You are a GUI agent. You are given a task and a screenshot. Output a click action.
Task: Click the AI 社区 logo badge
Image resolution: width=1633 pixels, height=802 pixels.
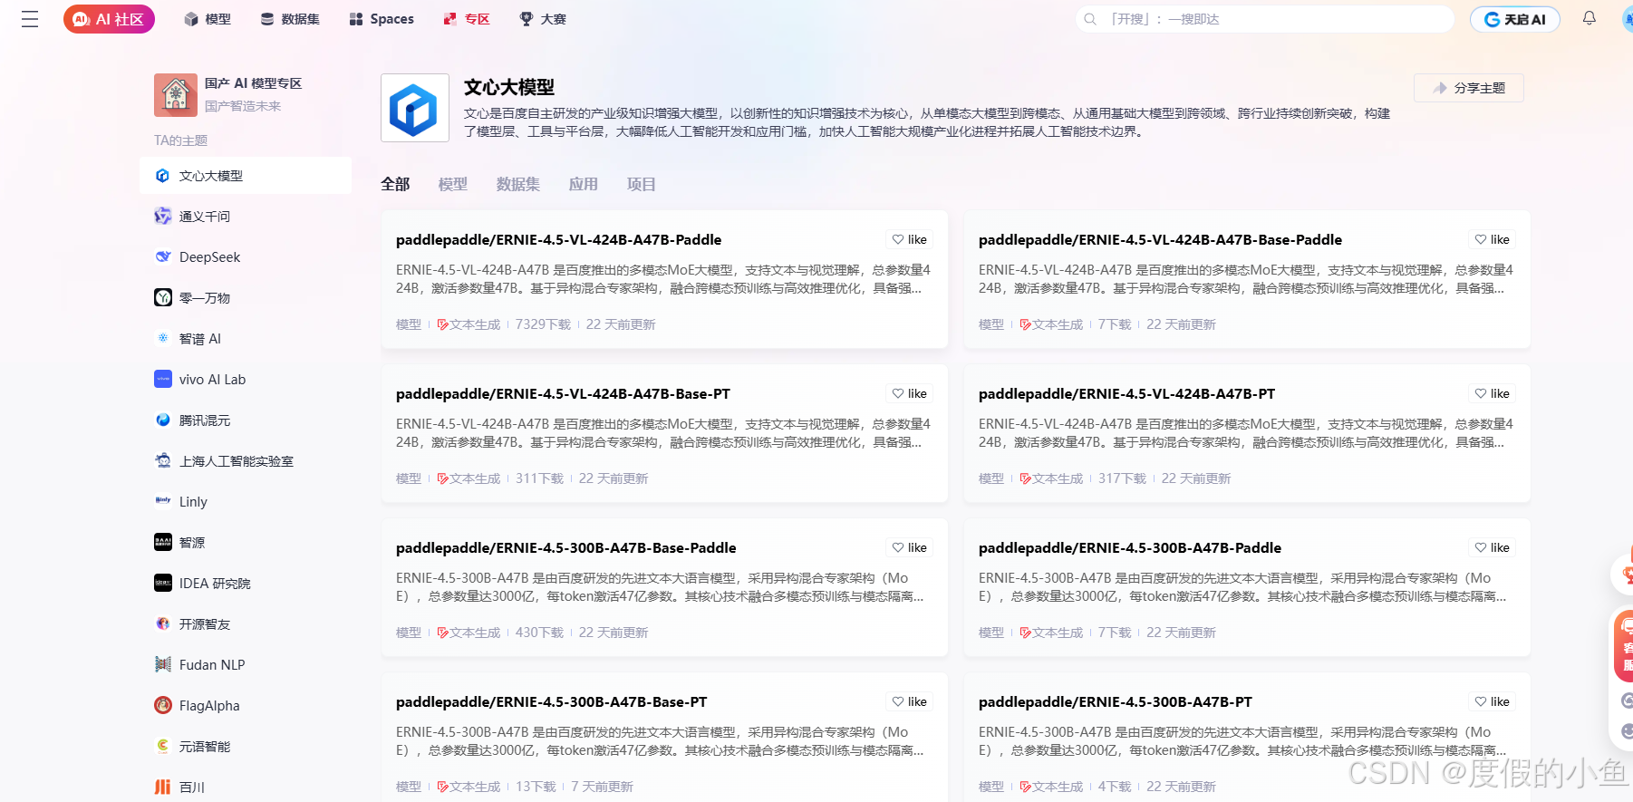[109, 19]
